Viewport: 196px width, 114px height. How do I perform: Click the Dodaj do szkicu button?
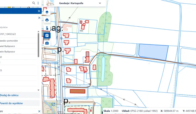20,95
